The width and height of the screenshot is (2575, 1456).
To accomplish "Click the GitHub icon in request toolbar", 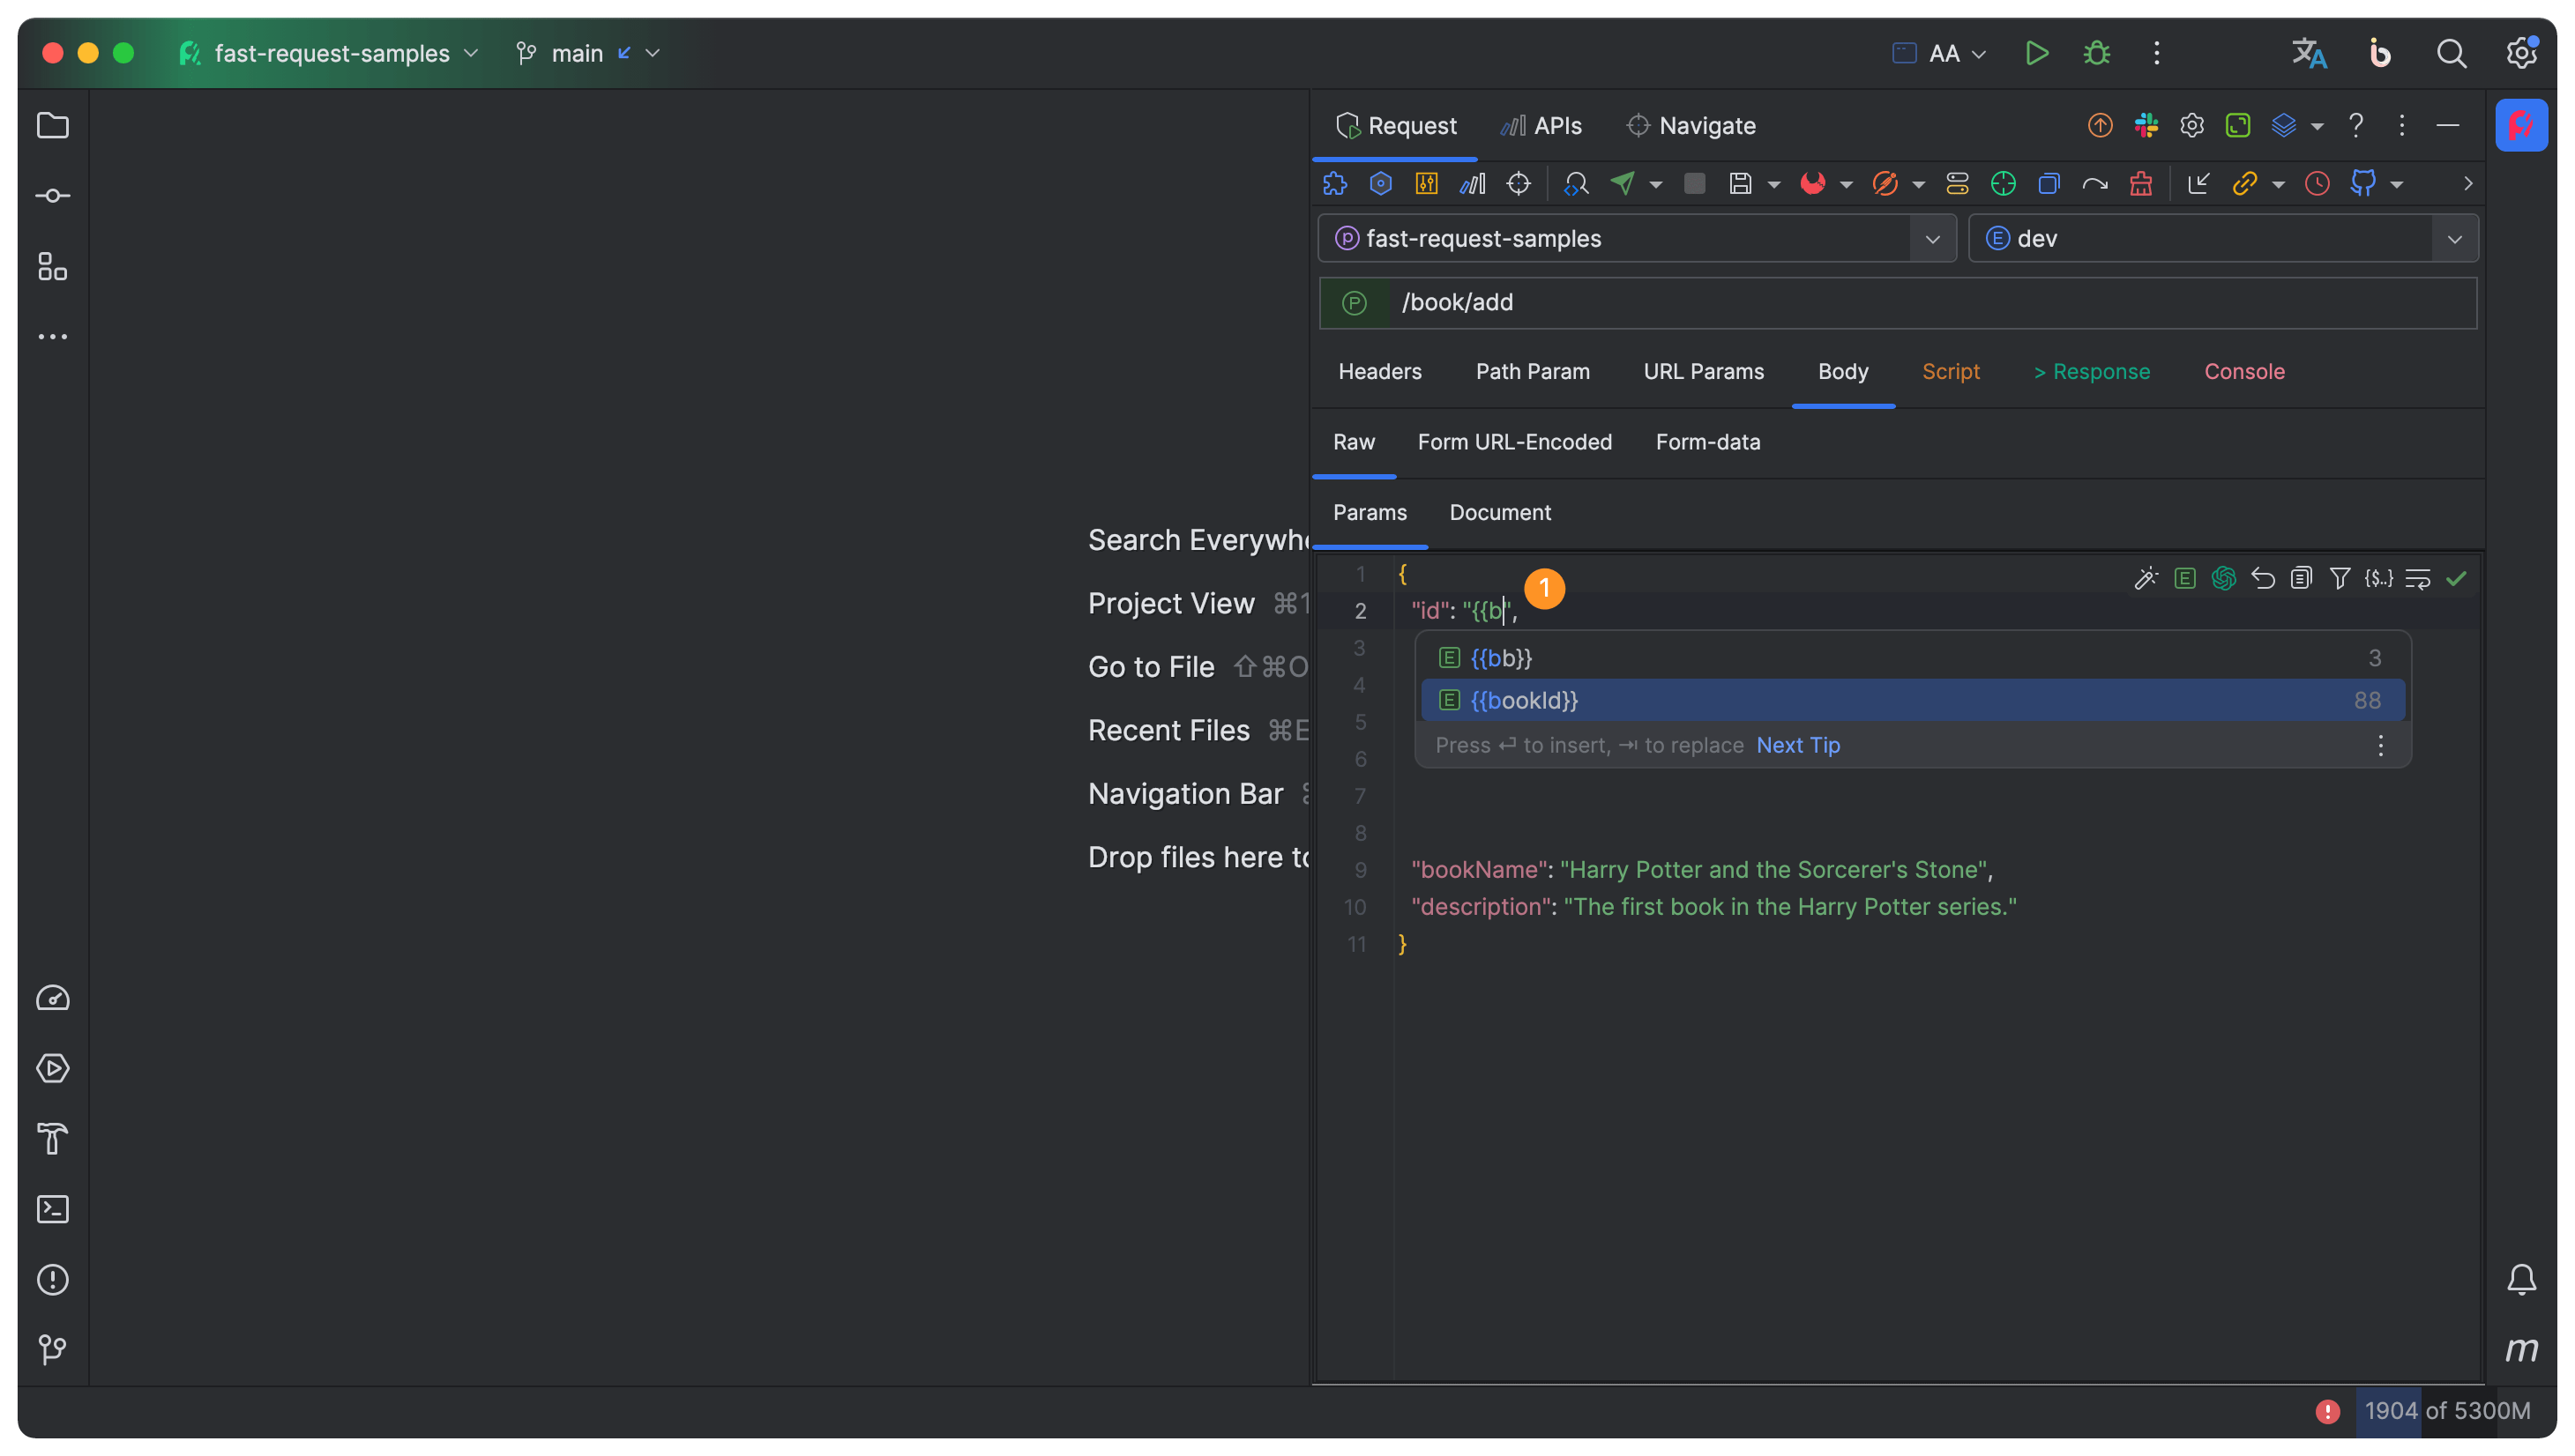I will click(x=2363, y=184).
